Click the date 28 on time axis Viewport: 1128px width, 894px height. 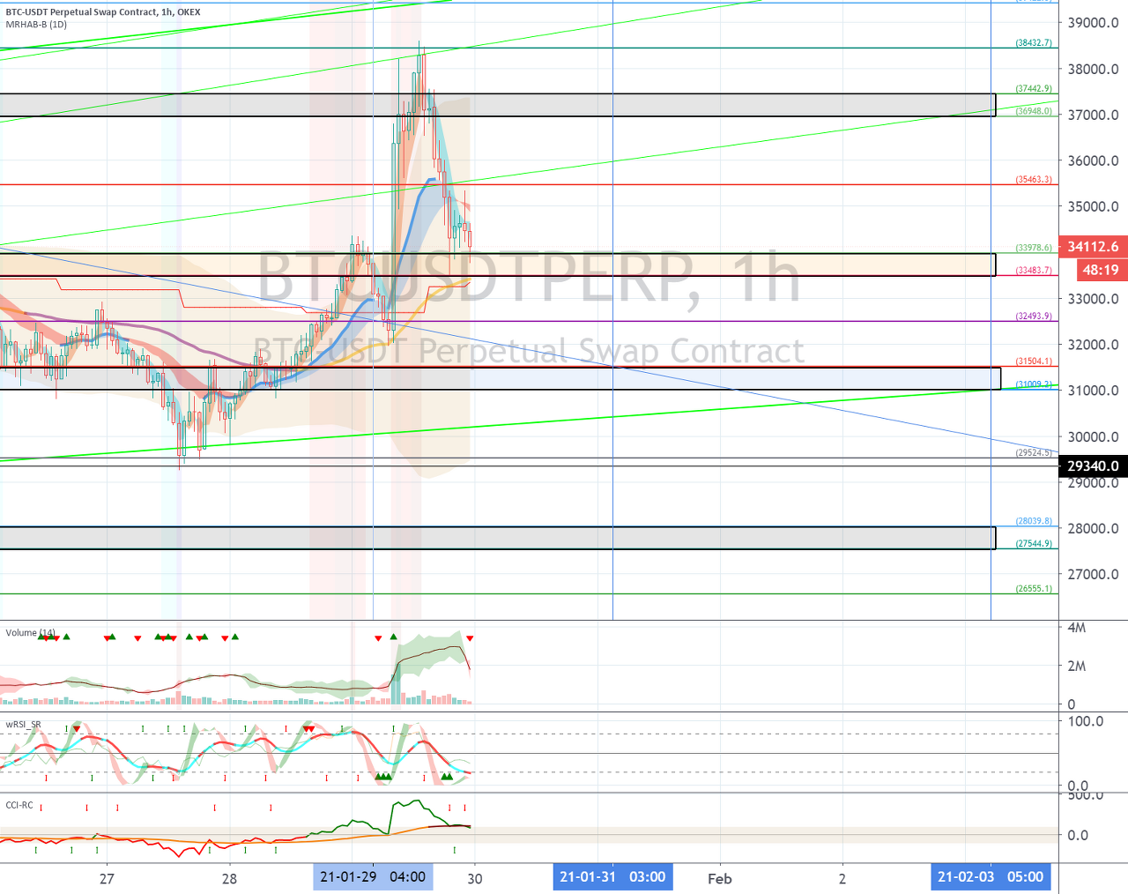(229, 879)
